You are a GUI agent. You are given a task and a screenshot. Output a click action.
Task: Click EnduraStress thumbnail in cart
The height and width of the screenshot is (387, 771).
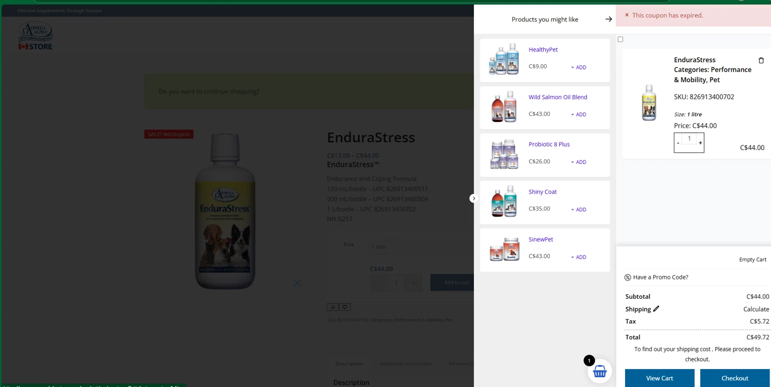point(649,103)
